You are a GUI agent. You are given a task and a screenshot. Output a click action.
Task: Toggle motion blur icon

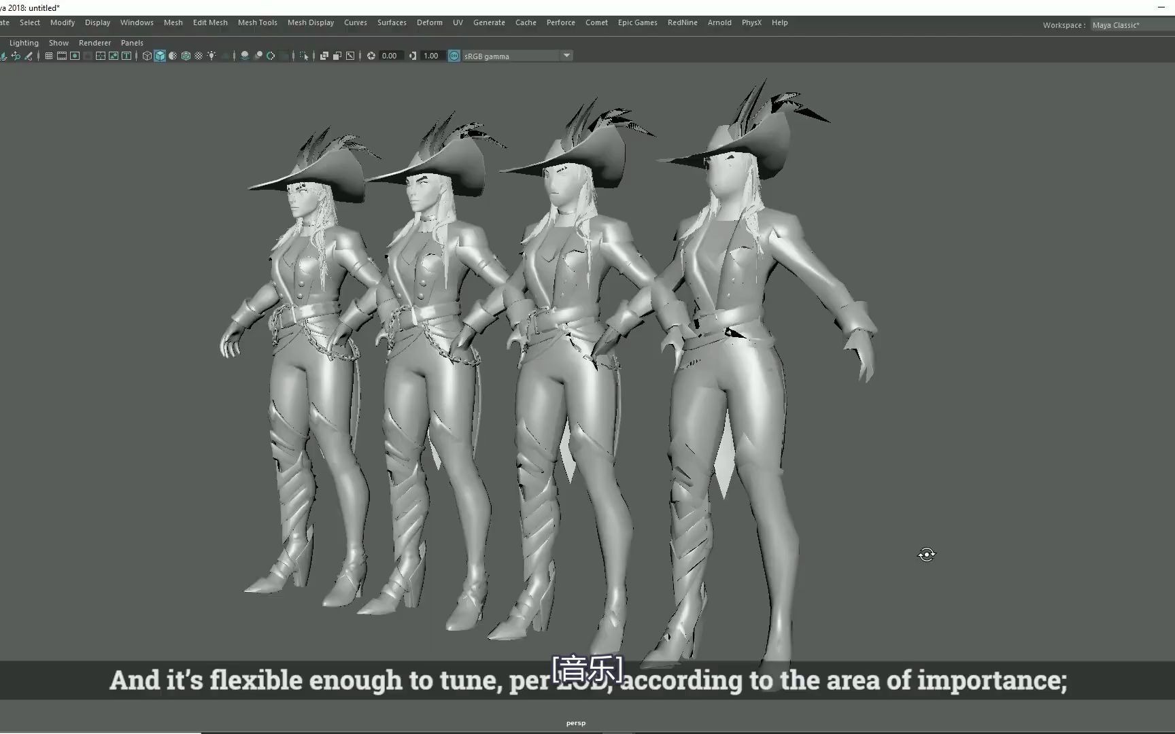pyautogui.click(x=258, y=56)
